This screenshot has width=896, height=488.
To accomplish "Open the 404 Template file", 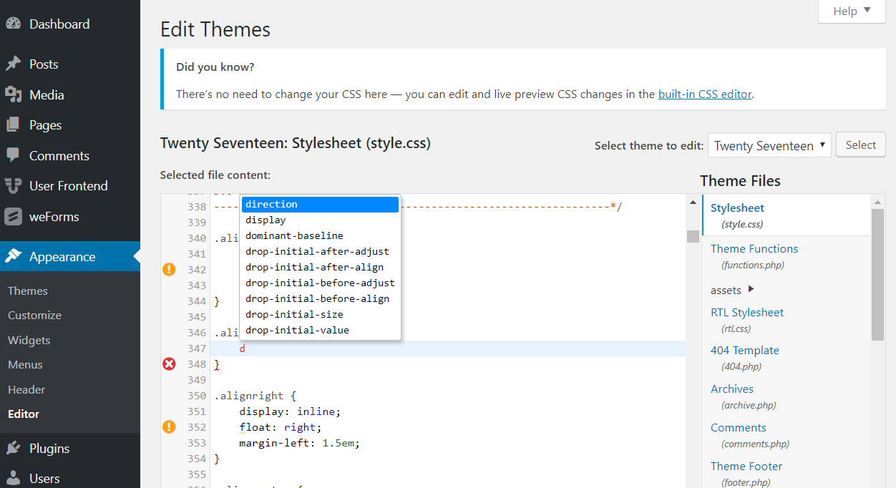I will coord(745,350).
